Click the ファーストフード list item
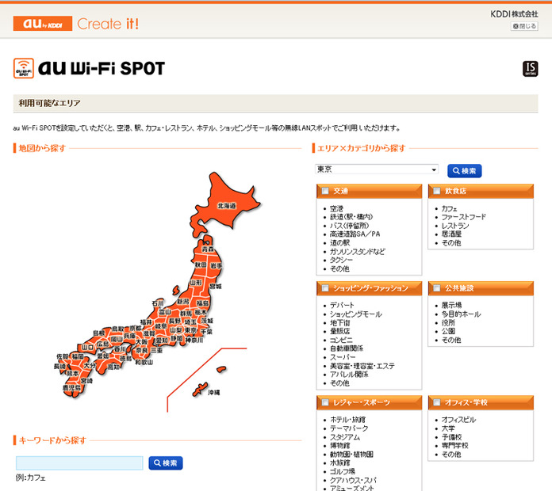This screenshot has height=491, width=552. click(464, 217)
